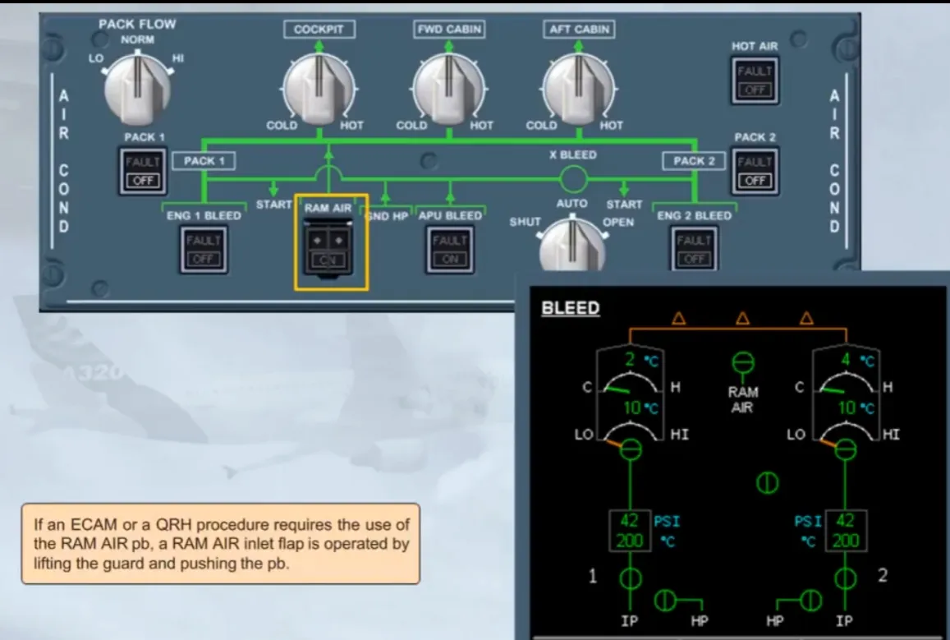Toggle the APU BLEED pushbutton
Viewport: 950px width, 640px height.
tap(450, 249)
